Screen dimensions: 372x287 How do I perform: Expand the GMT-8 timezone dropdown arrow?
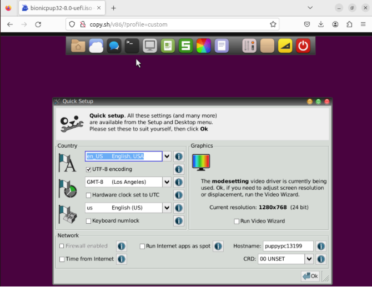167,182
